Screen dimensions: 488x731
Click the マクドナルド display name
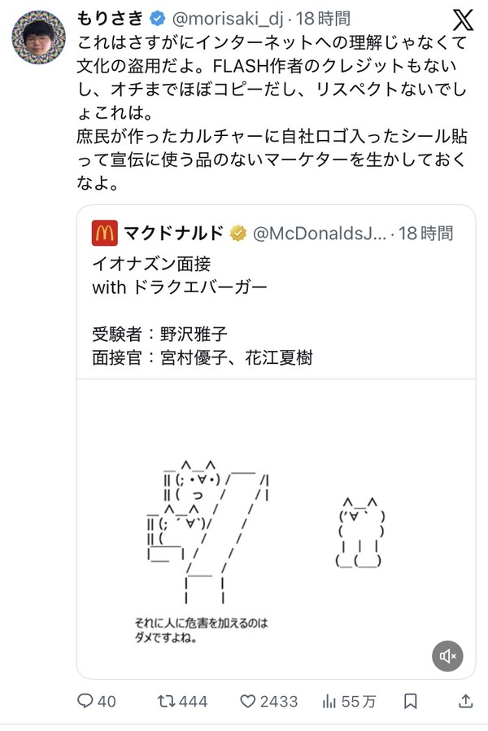pyautogui.click(x=174, y=233)
